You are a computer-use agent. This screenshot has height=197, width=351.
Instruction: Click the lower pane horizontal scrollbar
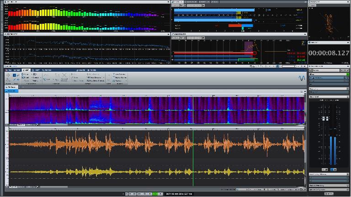pos(54,186)
